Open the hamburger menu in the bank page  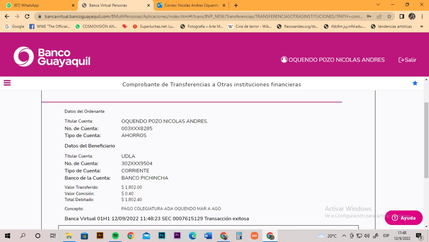7,83
